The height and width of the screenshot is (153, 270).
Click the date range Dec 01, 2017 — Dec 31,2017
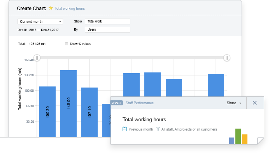38,30
